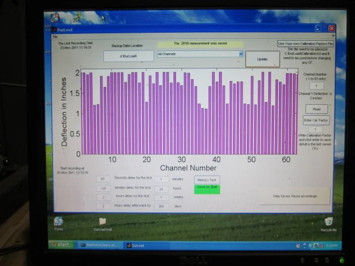Click the DurLoad taskbar button
355x266 pixels.
(x=146, y=245)
